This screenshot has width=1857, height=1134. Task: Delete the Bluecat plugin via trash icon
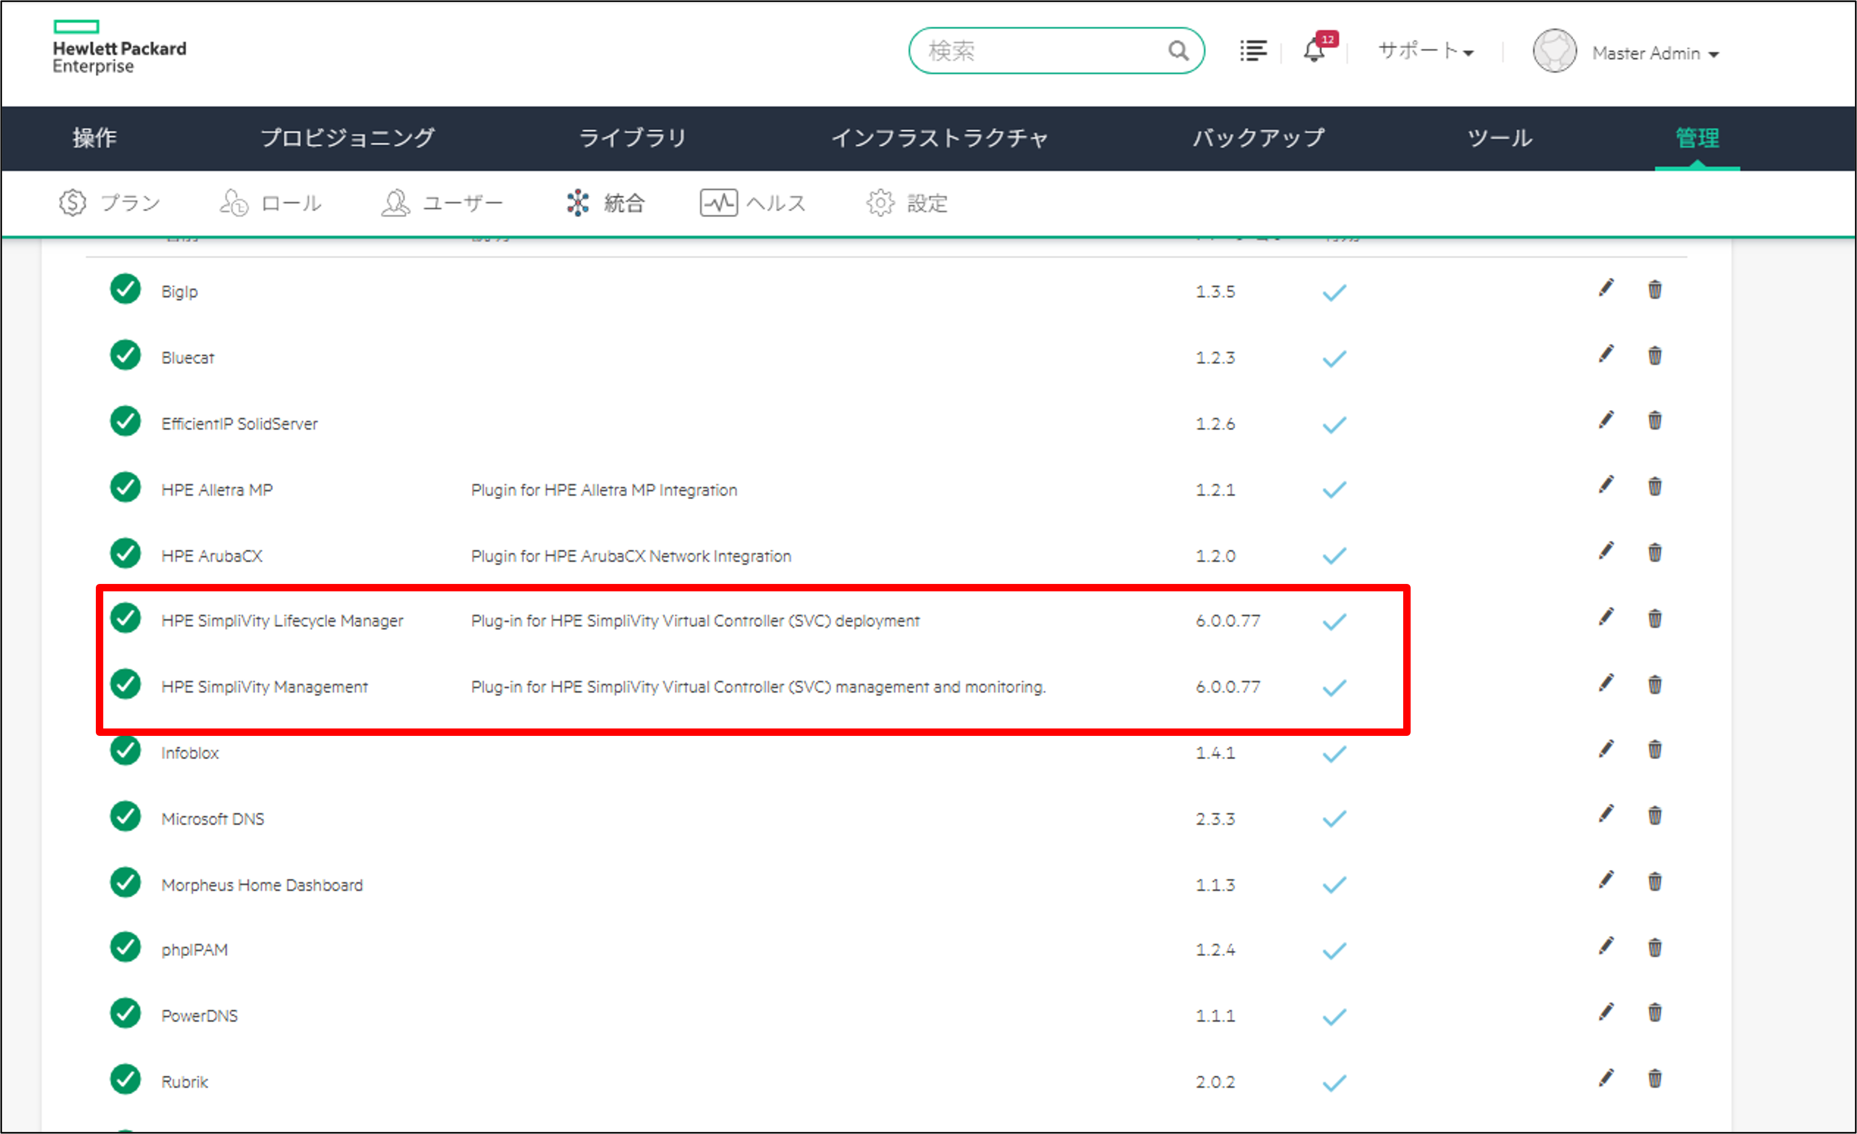(1654, 355)
